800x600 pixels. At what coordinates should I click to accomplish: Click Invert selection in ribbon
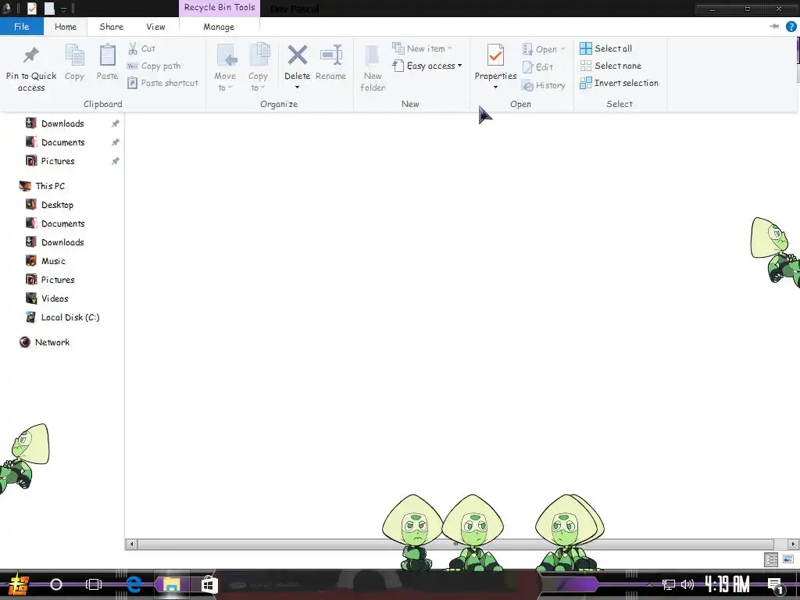click(x=619, y=83)
